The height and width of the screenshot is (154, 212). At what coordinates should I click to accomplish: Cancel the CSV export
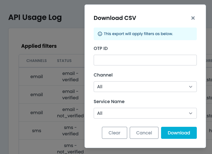(x=144, y=133)
